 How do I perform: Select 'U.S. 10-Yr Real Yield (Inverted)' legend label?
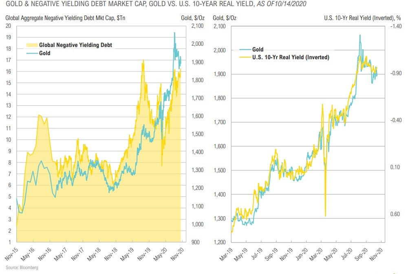pyautogui.click(x=291, y=57)
